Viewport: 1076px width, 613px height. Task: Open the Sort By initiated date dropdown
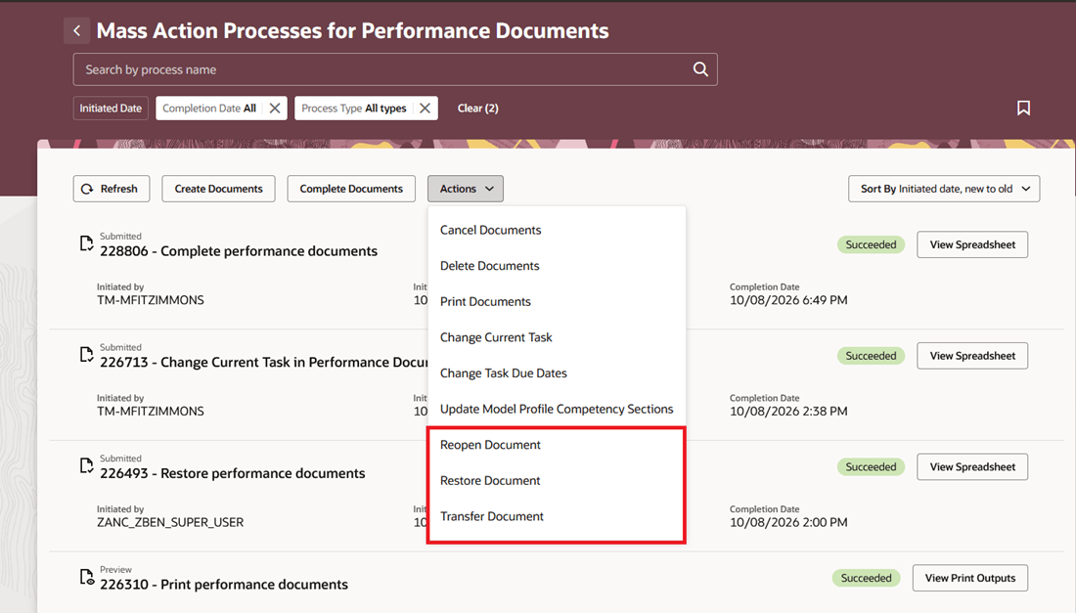tap(944, 189)
